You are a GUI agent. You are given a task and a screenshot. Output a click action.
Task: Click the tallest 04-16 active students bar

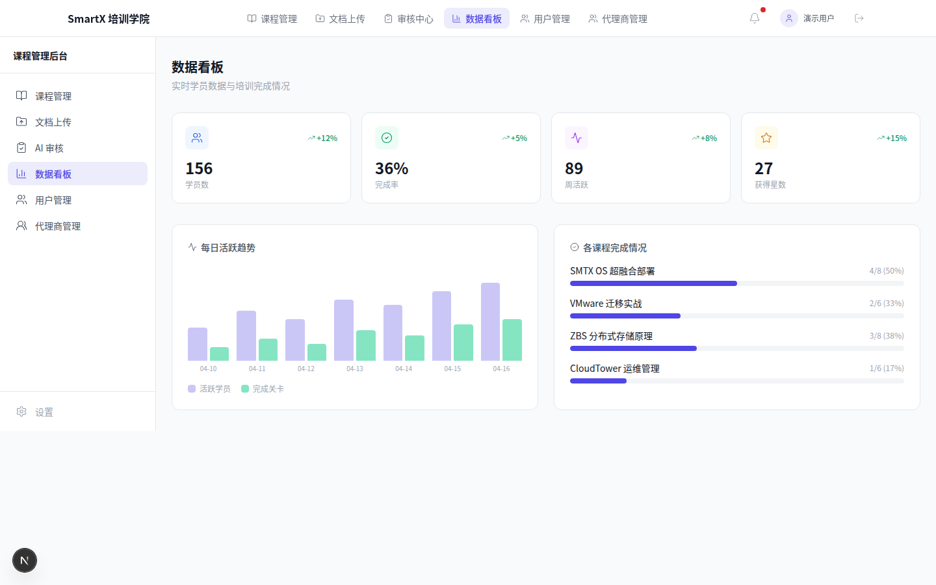pos(490,322)
